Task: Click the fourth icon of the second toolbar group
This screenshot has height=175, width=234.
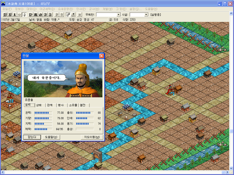Action: click(45, 14)
